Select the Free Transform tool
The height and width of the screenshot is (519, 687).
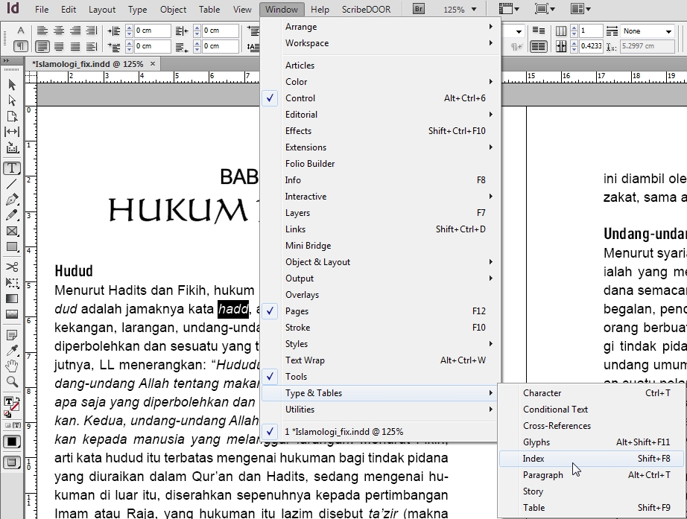click(x=12, y=282)
